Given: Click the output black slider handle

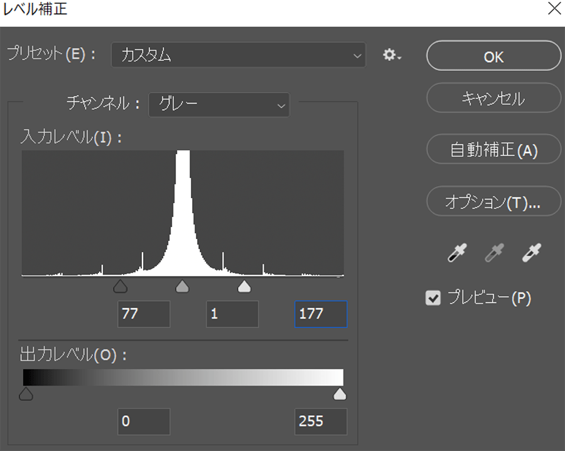Looking at the screenshot, I should coord(26,394).
